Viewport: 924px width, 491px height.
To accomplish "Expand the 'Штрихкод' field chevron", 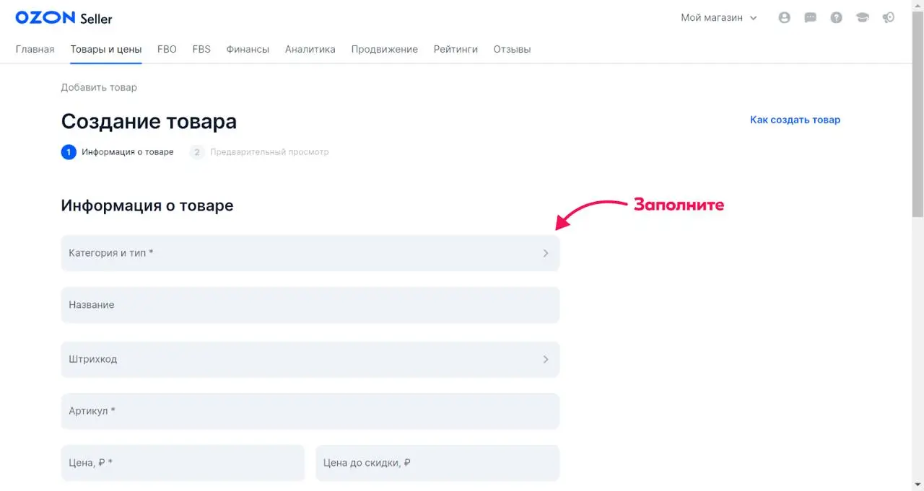I will [546, 359].
